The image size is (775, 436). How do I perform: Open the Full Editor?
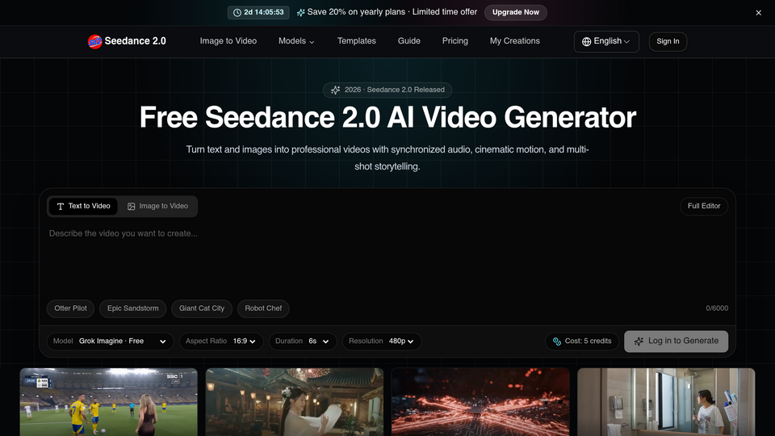[704, 206]
